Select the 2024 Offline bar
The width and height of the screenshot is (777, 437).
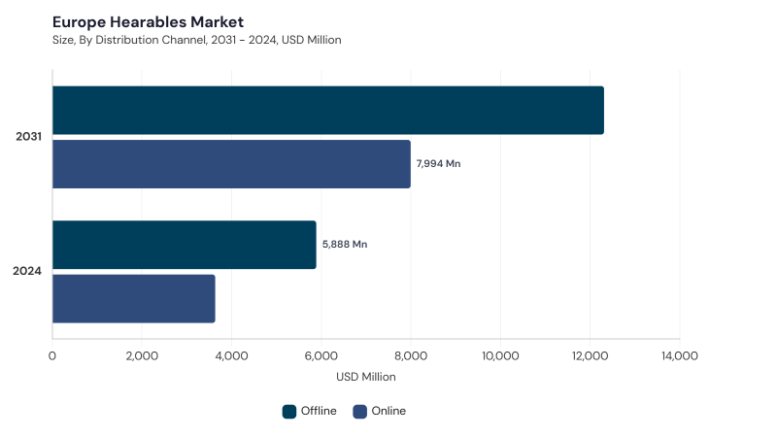pyautogui.click(x=185, y=245)
